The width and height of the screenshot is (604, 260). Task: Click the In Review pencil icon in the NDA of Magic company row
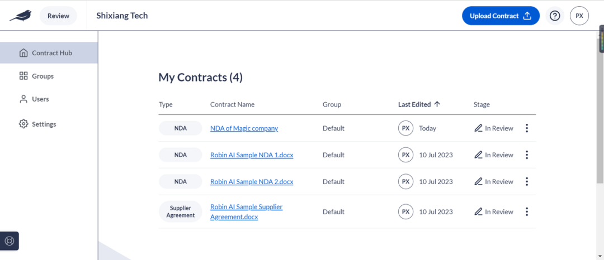(x=478, y=128)
